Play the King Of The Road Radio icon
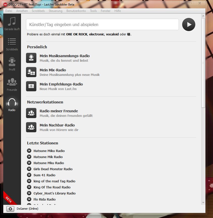Screen dimensions: 213x218 click(x=29, y=187)
